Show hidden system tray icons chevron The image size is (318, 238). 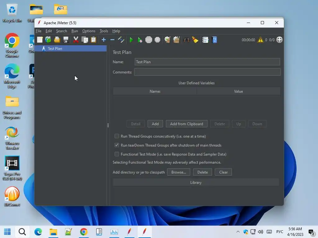[238, 232]
